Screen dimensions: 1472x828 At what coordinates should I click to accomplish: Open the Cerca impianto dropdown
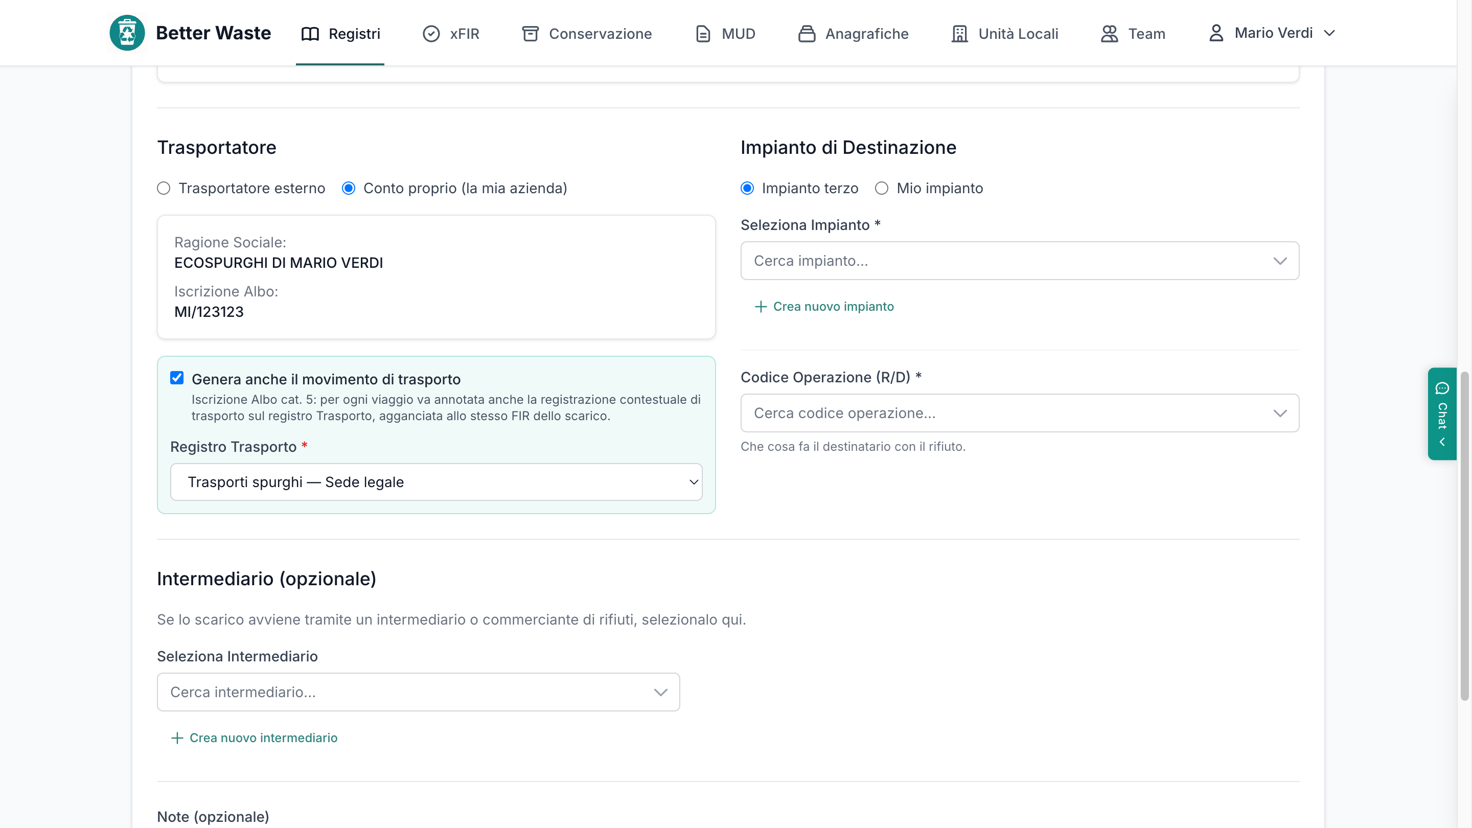click(x=1020, y=261)
